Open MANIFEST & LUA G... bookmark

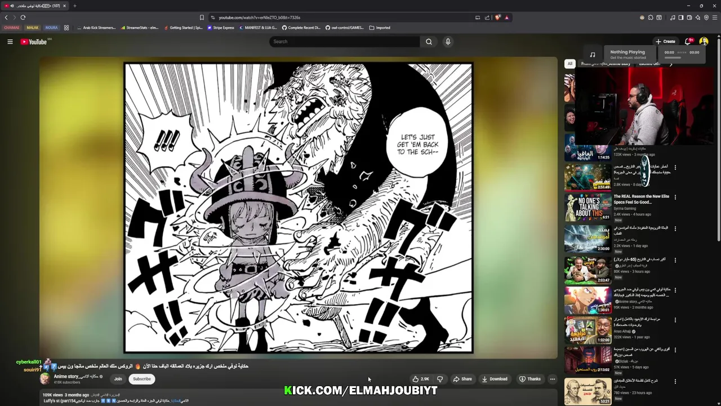coord(258,28)
